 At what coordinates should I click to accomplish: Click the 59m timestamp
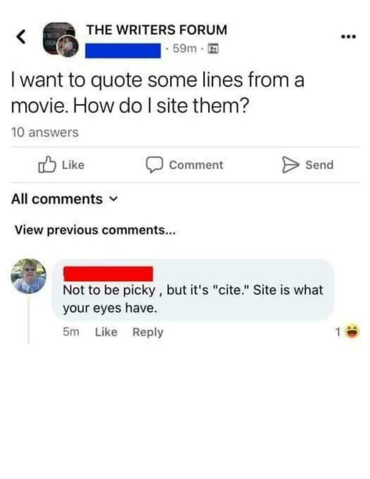click(x=185, y=48)
